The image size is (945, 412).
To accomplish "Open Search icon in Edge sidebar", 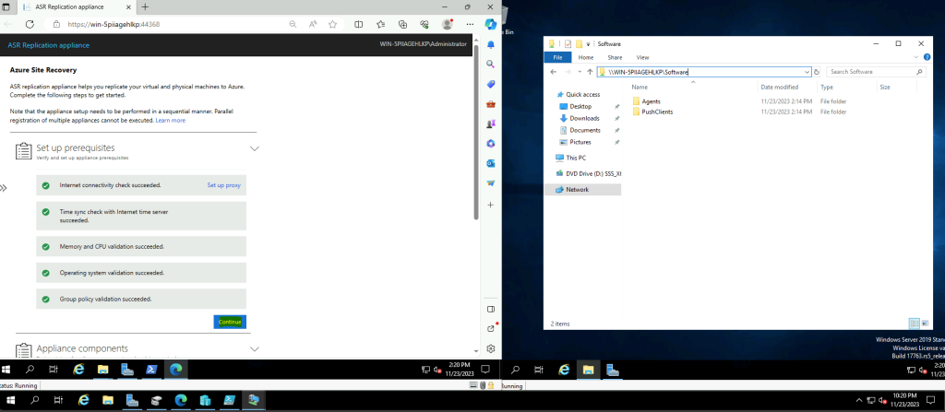I will click(x=491, y=64).
